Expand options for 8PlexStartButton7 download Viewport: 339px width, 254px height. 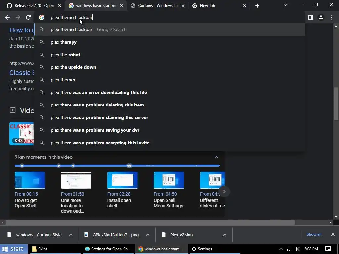(x=148, y=235)
